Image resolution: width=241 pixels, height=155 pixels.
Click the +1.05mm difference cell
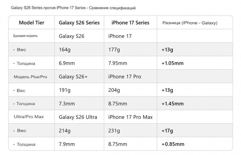[172, 63]
